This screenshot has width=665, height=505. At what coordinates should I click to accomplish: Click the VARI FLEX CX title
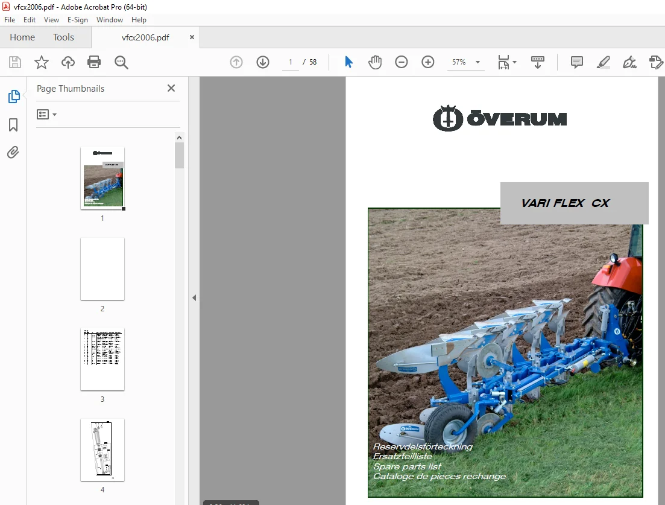(x=566, y=203)
